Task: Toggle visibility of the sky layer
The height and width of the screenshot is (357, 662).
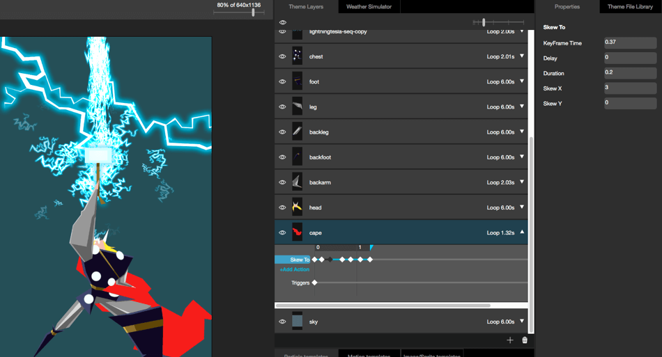Action: coord(282,322)
